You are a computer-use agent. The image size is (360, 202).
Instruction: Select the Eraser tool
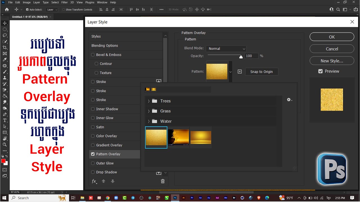point(5,90)
